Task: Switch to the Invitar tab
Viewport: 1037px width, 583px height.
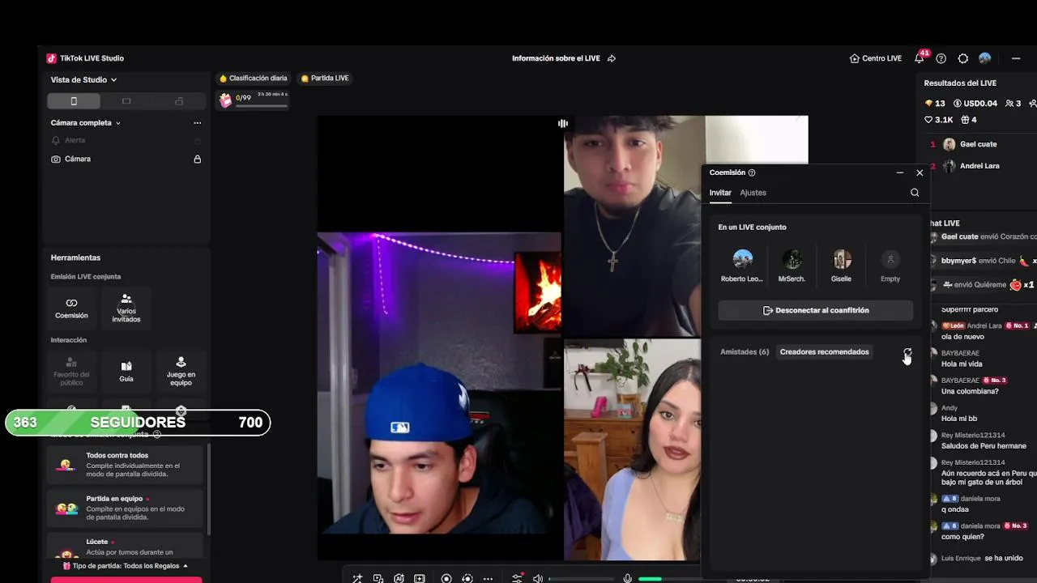Action: [720, 193]
